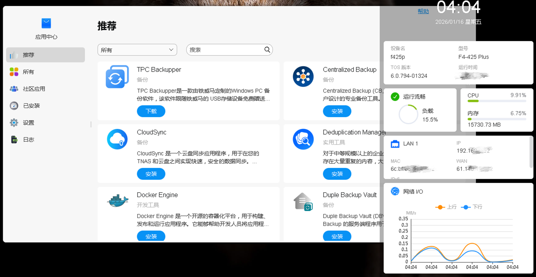Open the 已安装 apps list
Viewport: 536px width, 277px height.
click(x=45, y=106)
